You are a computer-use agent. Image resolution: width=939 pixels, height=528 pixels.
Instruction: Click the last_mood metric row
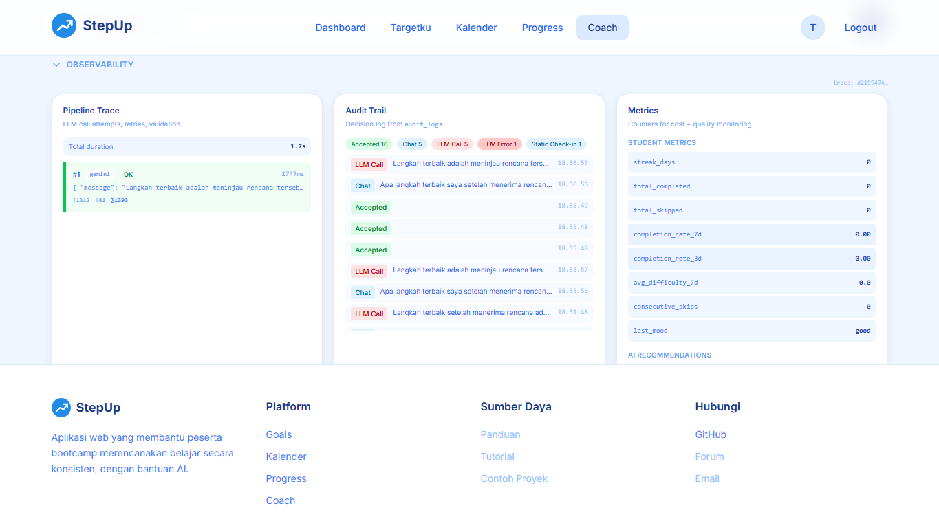(752, 331)
